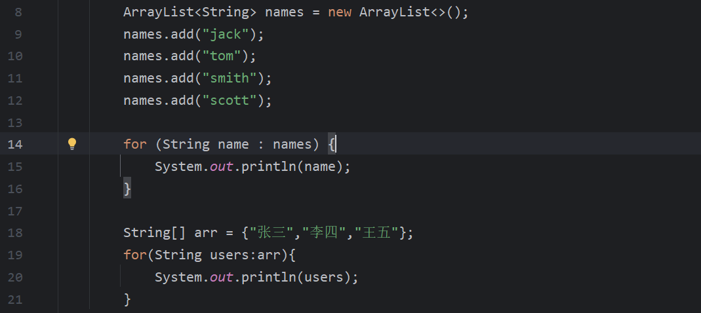Click the "jack" string literal
Viewport: 701px width, 313px height.
pos(226,35)
